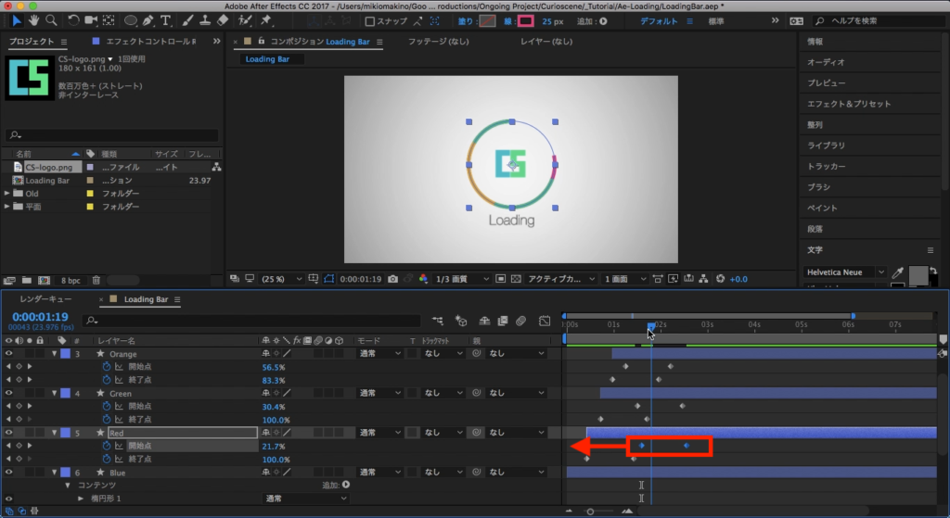Viewport: 950px width, 518px height.
Task: Click the stroke color swatch beside 線
Action: [x=526, y=20]
